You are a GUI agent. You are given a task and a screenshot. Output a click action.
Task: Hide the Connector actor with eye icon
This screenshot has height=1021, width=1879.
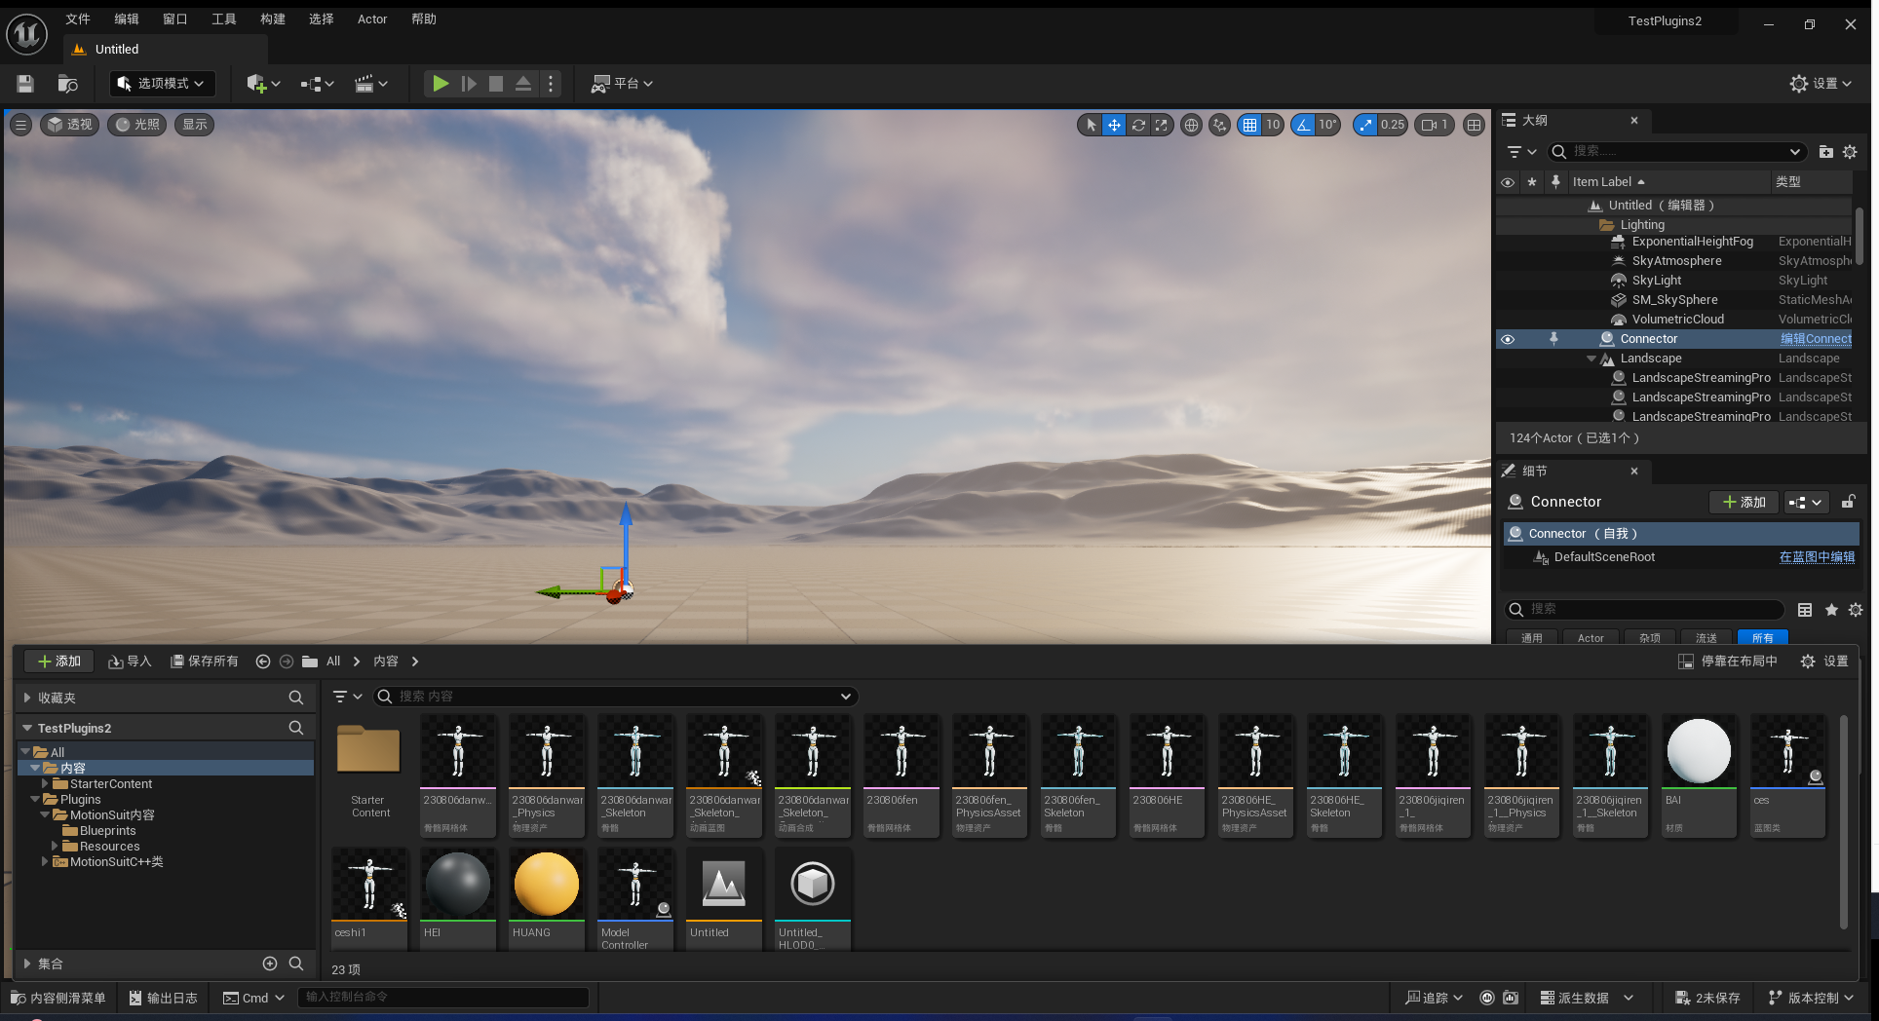pyautogui.click(x=1507, y=339)
